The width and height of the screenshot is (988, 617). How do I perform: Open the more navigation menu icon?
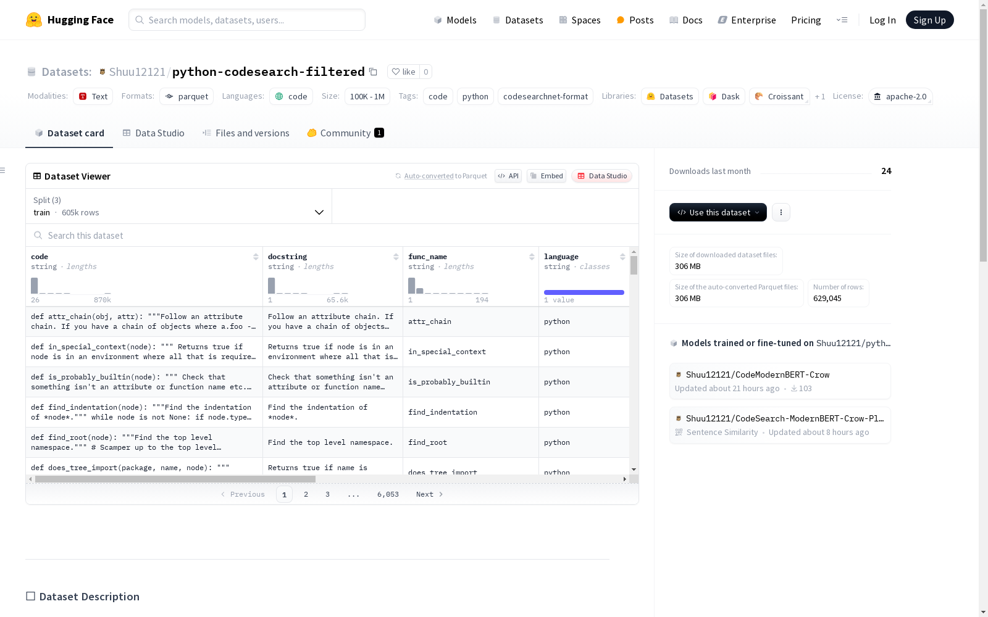(x=842, y=20)
